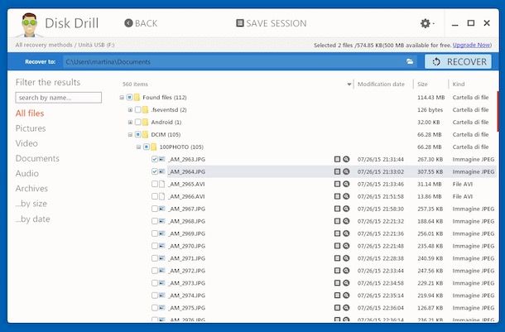Click the settings gear icon

click(x=426, y=23)
